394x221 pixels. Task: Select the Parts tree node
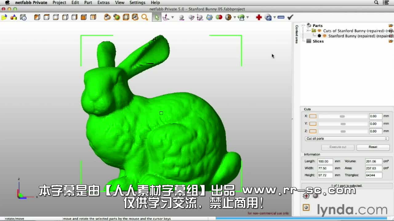tap(318, 25)
